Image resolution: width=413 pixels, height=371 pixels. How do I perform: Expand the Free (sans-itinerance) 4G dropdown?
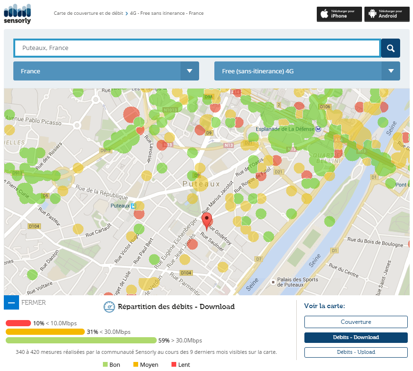307,71
